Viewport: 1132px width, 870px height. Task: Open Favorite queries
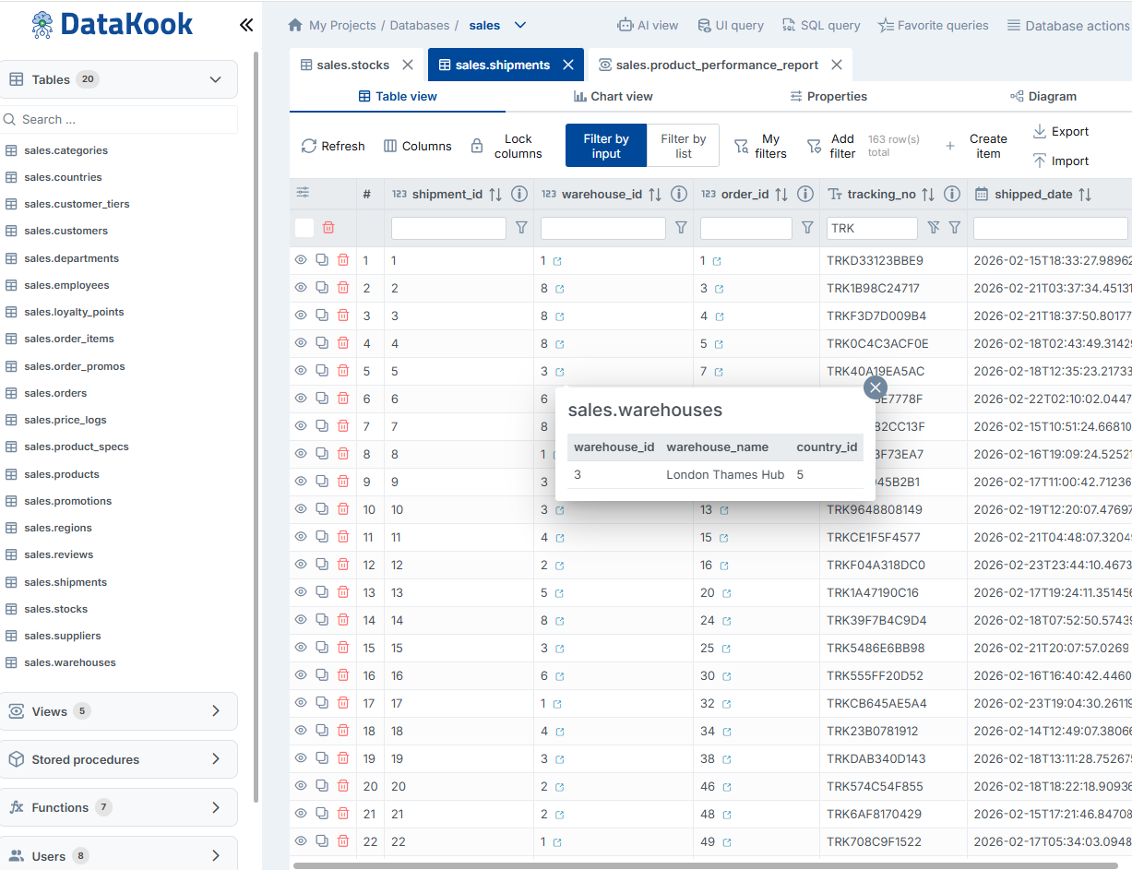tap(933, 25)
